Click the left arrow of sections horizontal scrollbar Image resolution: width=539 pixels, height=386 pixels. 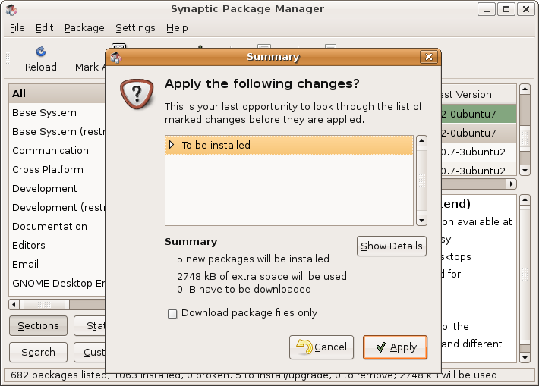click(14, 304)
